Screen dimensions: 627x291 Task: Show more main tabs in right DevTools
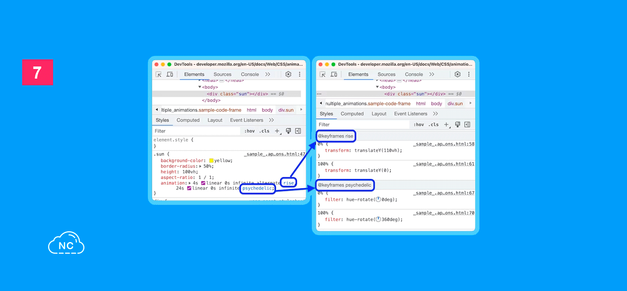(432, 74)
